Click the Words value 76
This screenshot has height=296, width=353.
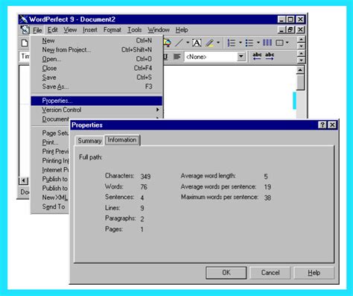click(x=144, y=187)
